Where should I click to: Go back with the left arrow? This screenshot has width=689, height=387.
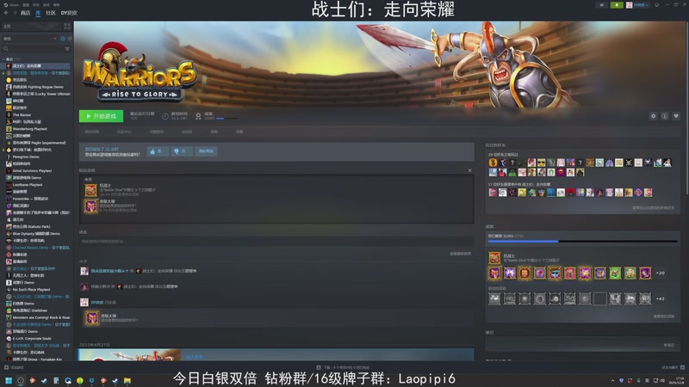(6, 13)
